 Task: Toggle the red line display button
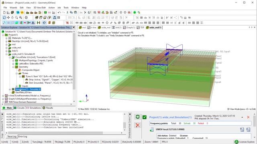pyautogui.click(x=25, y=23)
